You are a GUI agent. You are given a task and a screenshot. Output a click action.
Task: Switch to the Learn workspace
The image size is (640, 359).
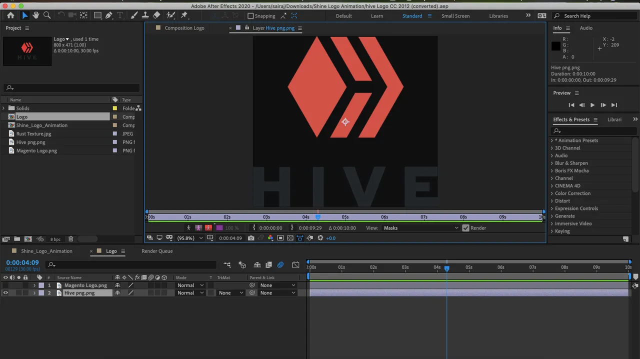coord(377,16)
